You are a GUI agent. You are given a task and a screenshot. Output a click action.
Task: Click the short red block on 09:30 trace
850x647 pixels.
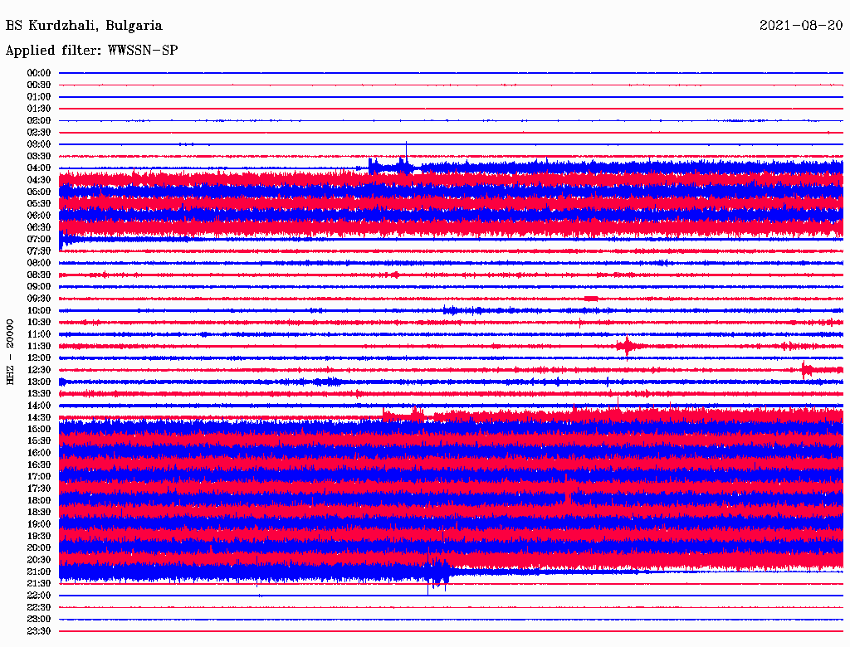click(591, 299)
